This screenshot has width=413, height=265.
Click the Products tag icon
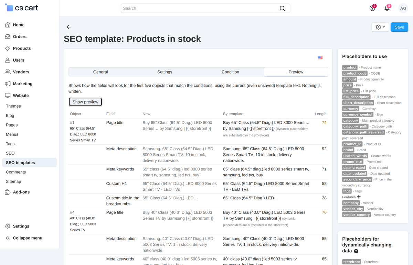point(8,48)
